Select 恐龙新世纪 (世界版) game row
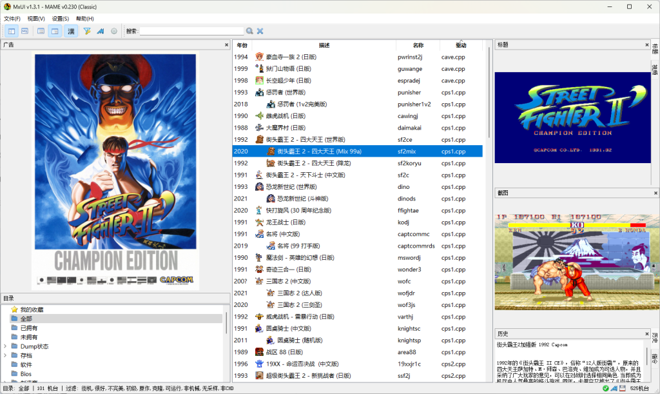Screen dimensions: 660x394 click(292, 187)
